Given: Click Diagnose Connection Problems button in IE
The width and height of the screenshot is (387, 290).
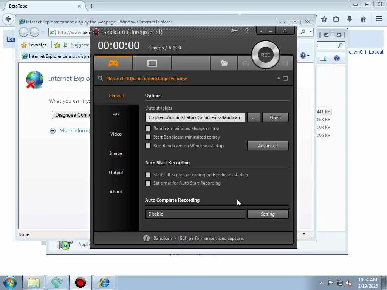Looking at the screenshot, I should 71,115.
